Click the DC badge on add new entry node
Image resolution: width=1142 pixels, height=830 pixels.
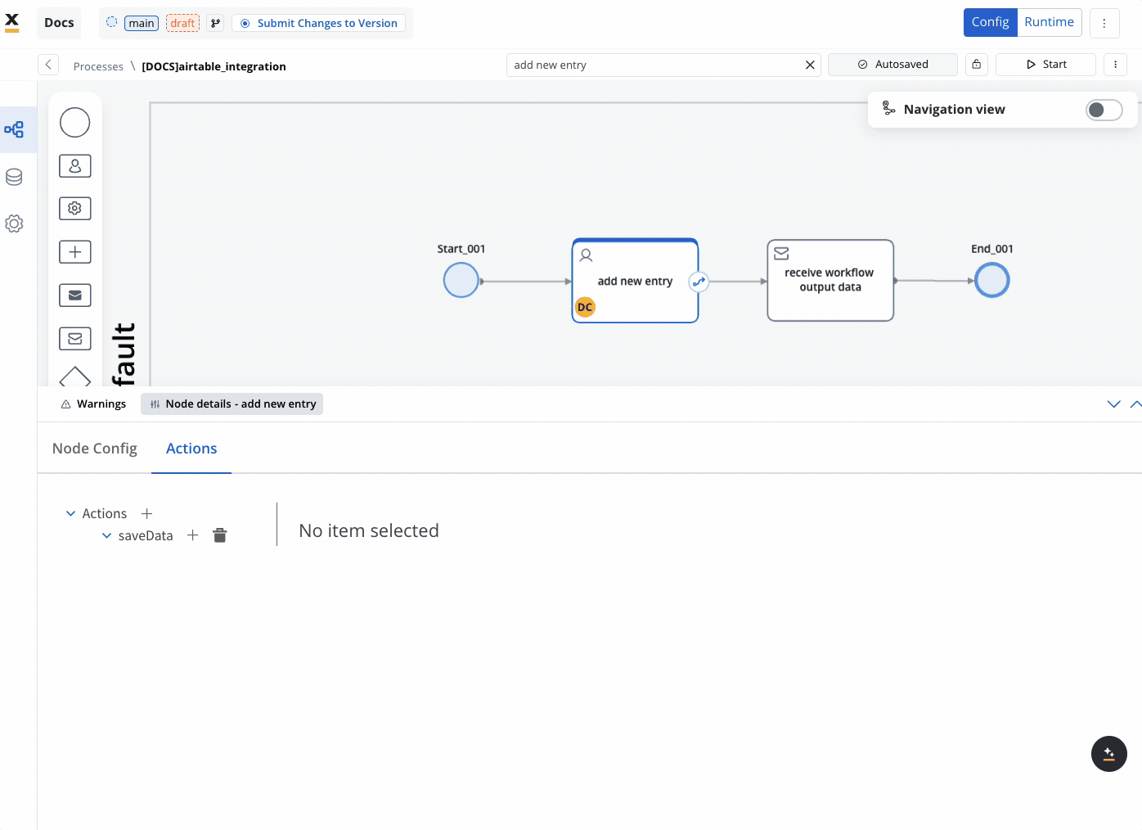click(x=585, y=307)
